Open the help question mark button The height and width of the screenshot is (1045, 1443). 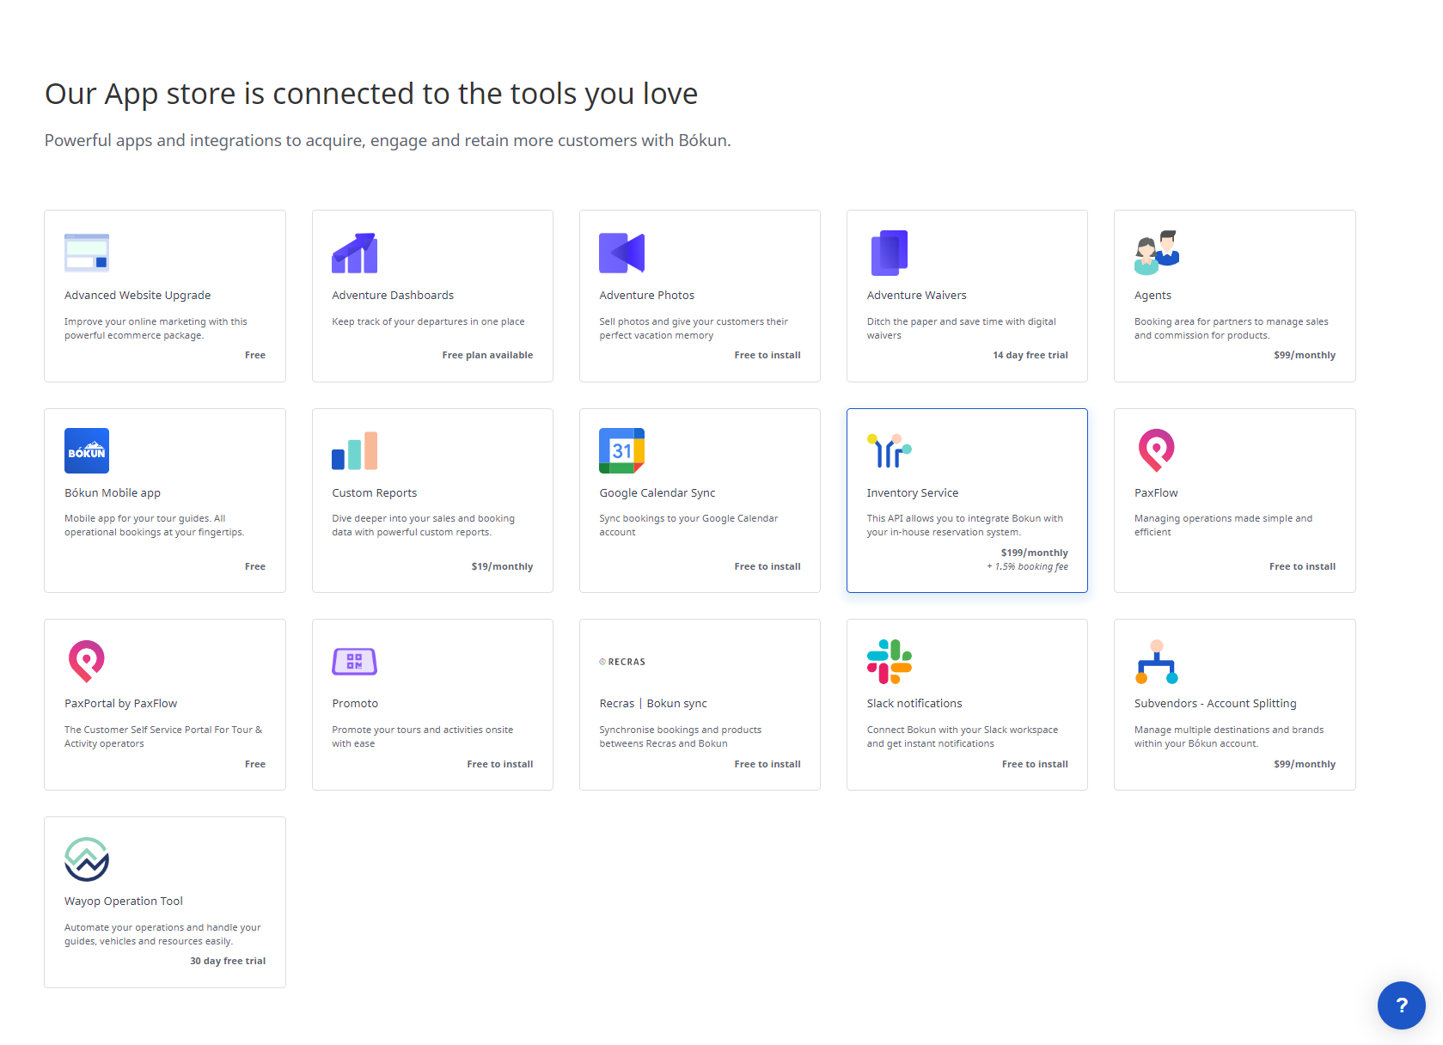(x=1401, y=1005)
